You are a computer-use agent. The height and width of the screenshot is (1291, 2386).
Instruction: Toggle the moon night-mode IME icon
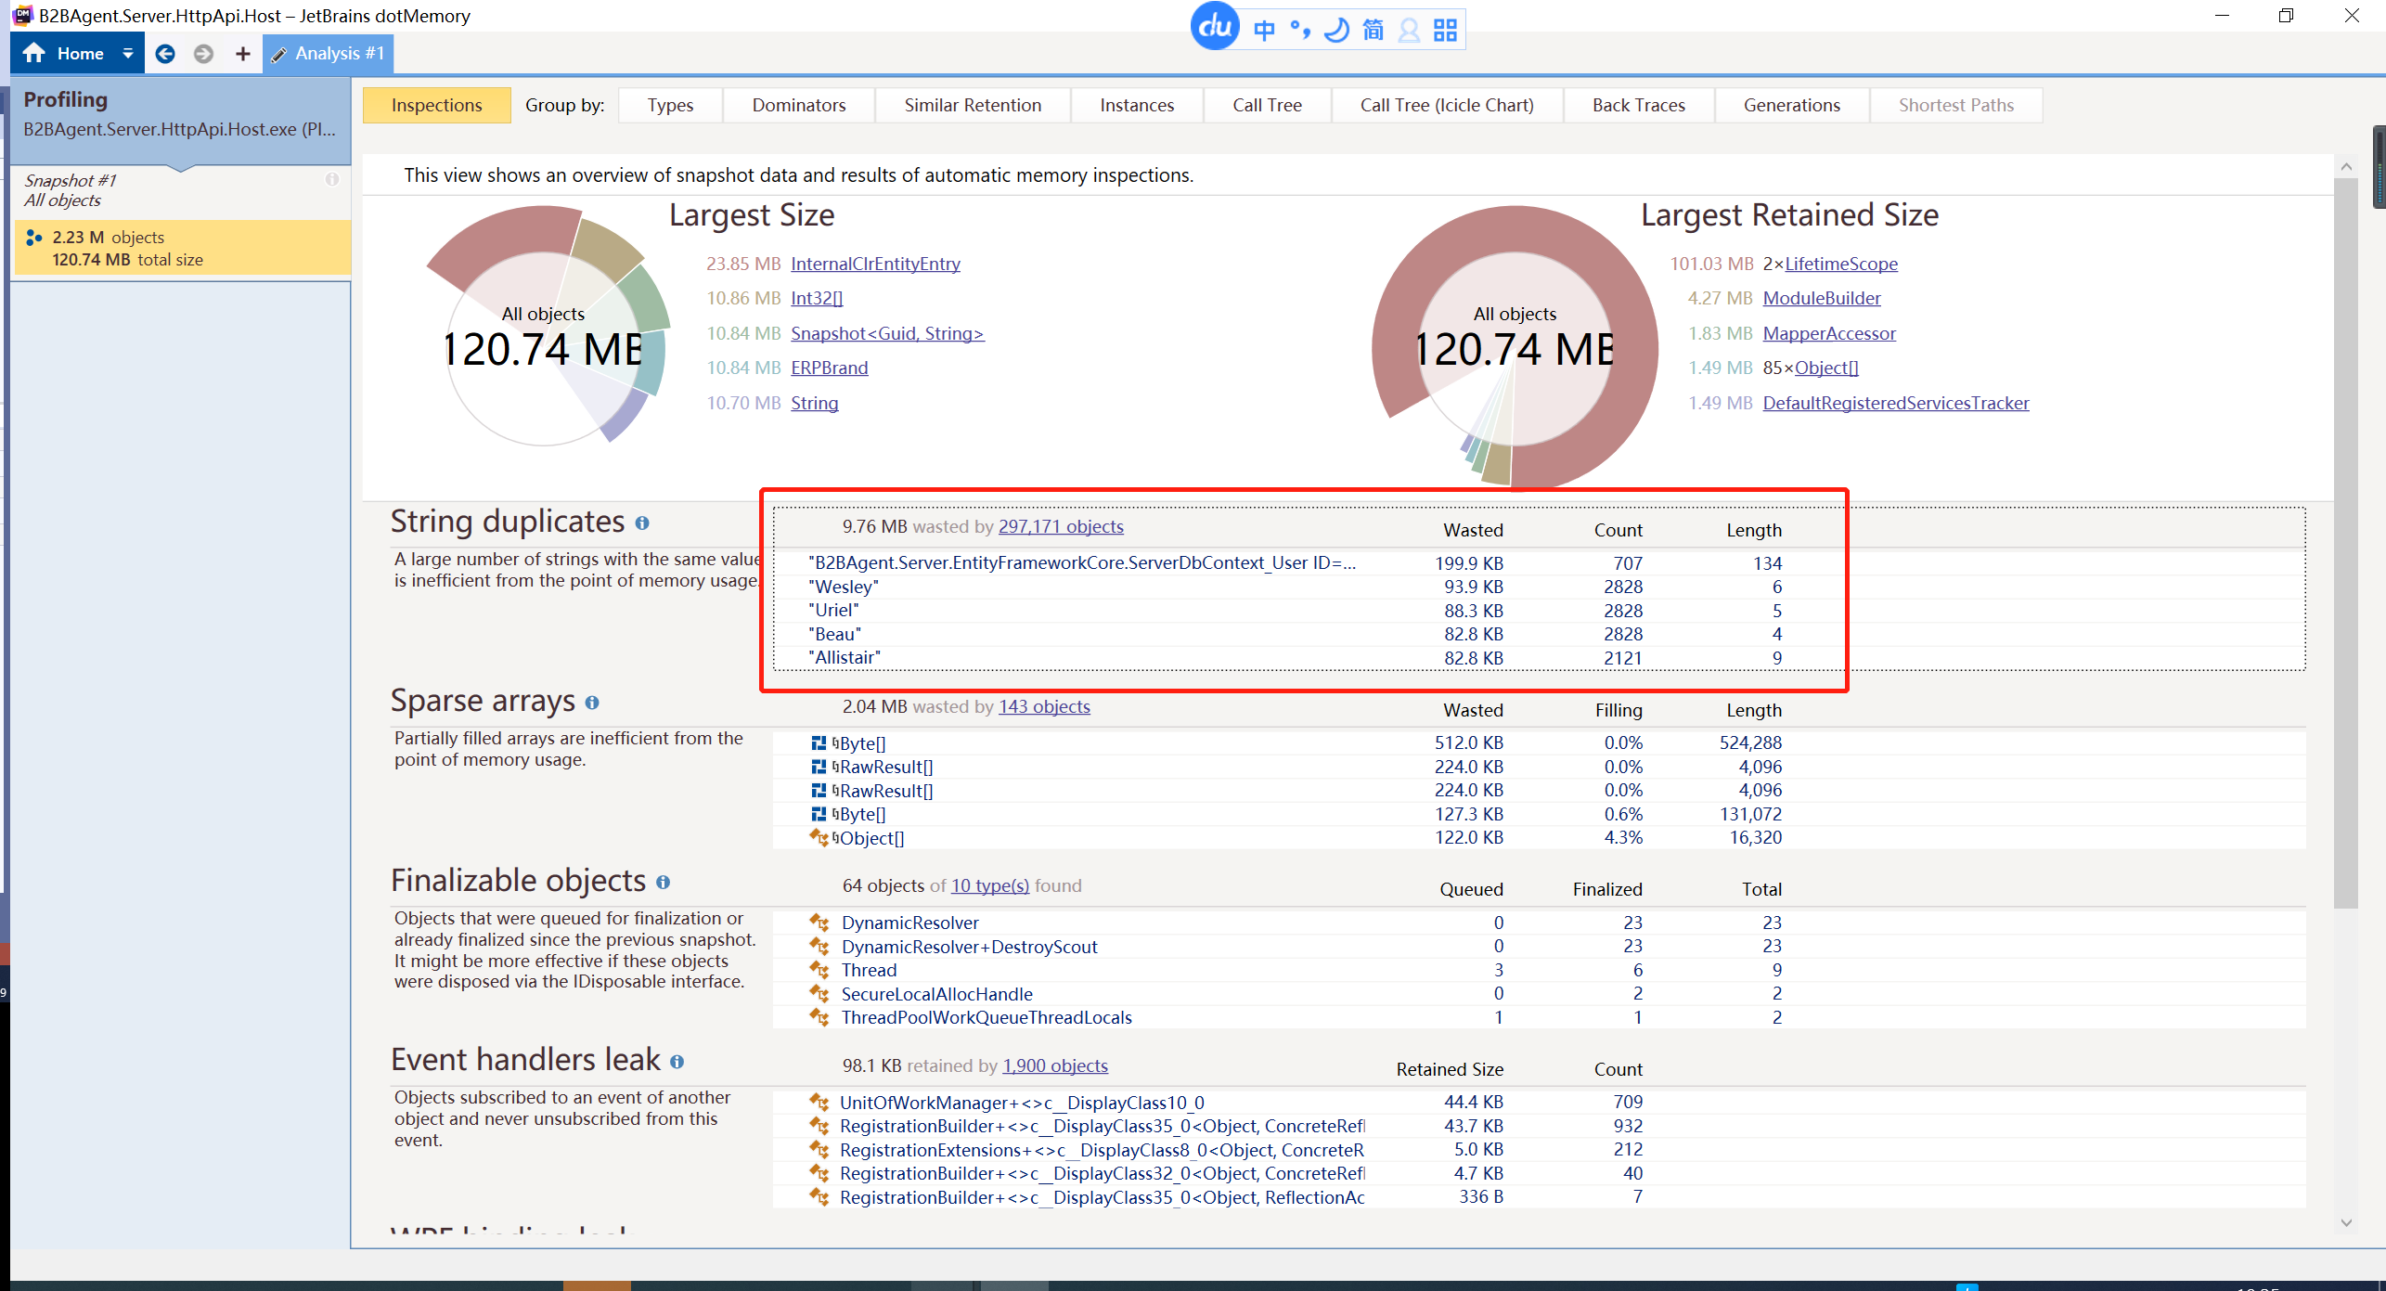(1336, 31)
